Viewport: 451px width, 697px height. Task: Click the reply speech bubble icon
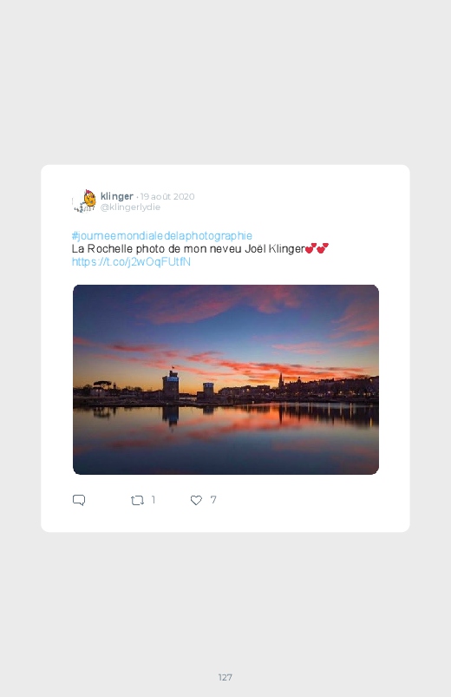pyautogui.click(x=79, y=500)
